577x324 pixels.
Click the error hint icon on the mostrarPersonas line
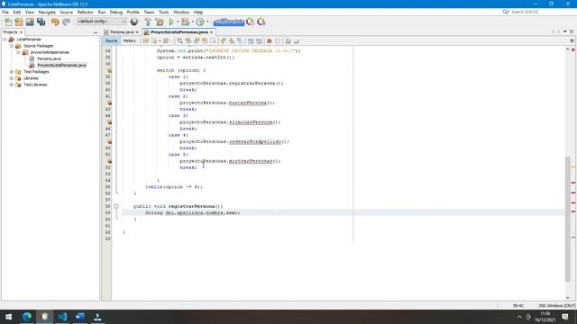(x=109, y=161)
